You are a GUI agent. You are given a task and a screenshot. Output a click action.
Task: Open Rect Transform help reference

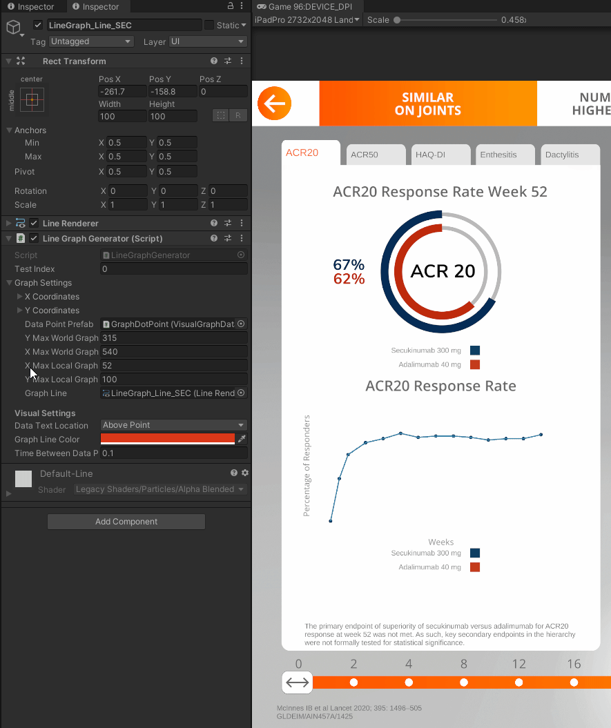coord(214,61)
